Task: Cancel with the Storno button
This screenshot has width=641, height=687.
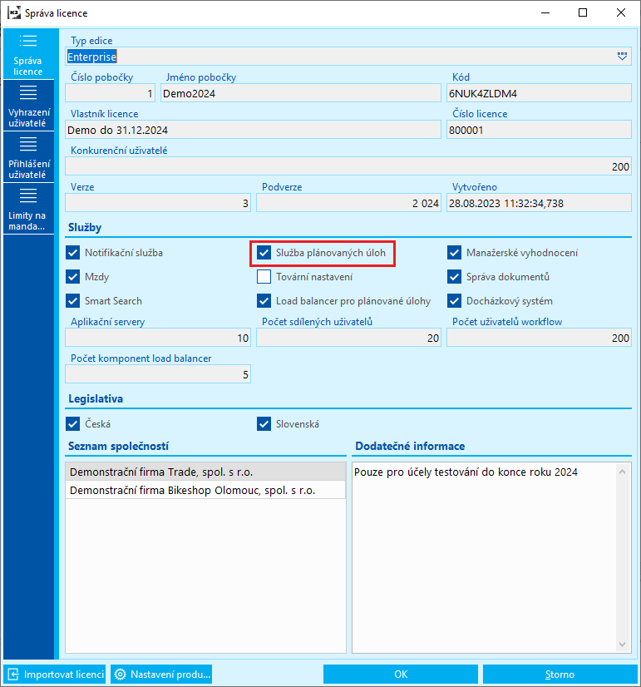Action: click(x=560, y=675)
